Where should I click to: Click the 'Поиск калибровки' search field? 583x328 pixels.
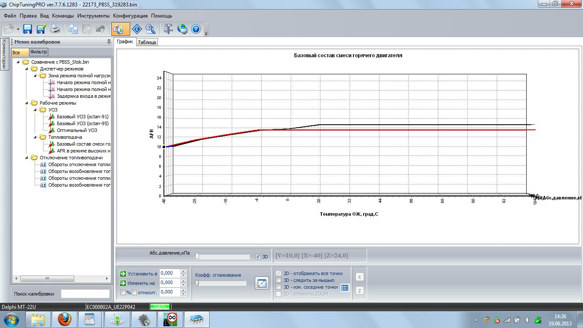pos(85,294)
